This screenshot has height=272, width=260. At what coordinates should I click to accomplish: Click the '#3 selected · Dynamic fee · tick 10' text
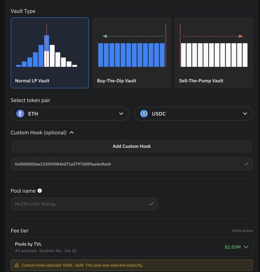pyautogui.click(x=46, y=251)
